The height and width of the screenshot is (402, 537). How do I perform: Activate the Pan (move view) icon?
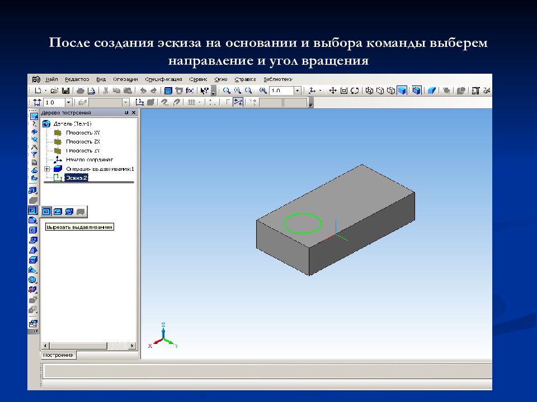point(332,90)
